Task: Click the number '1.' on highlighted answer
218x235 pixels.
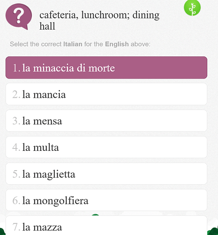Action: click(x=16, y=68)
